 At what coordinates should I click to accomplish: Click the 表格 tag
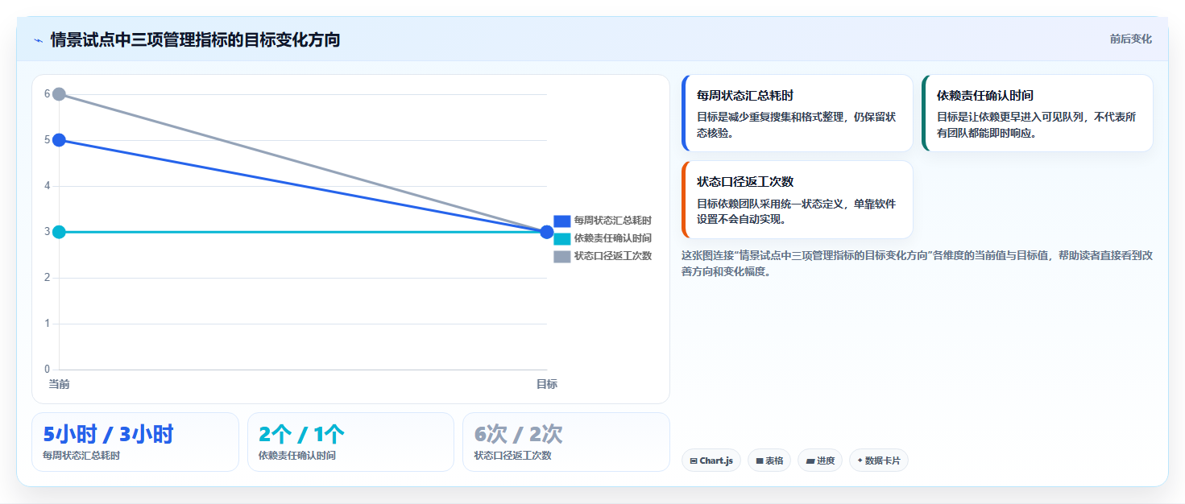tap(769, 461)
